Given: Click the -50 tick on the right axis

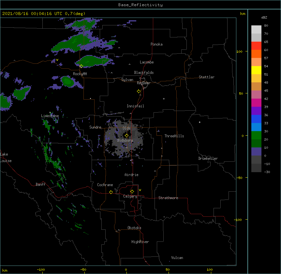Looking at the screenshot, I should point(239,178).
